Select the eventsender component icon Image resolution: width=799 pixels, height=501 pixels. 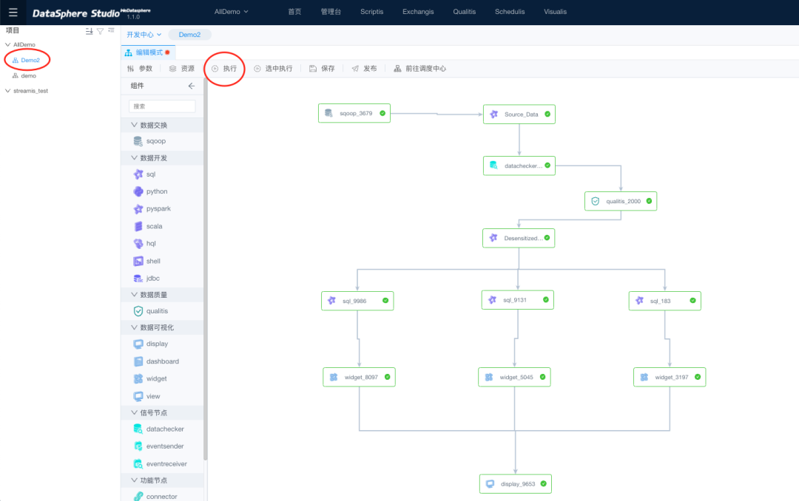(138, 446)
